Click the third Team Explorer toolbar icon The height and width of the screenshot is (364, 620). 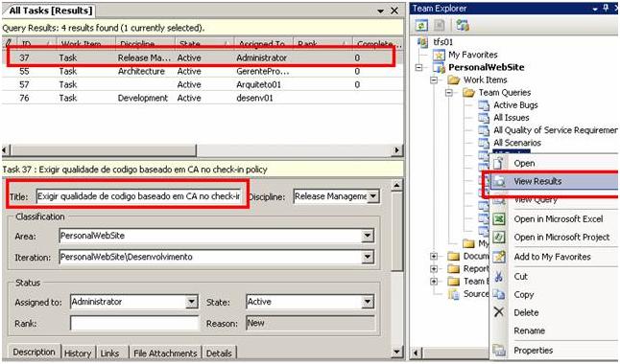pyautogui.click(x=463, y=26)
